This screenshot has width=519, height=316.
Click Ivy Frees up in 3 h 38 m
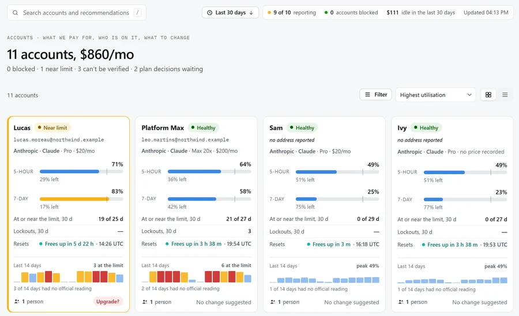point(453,244)
